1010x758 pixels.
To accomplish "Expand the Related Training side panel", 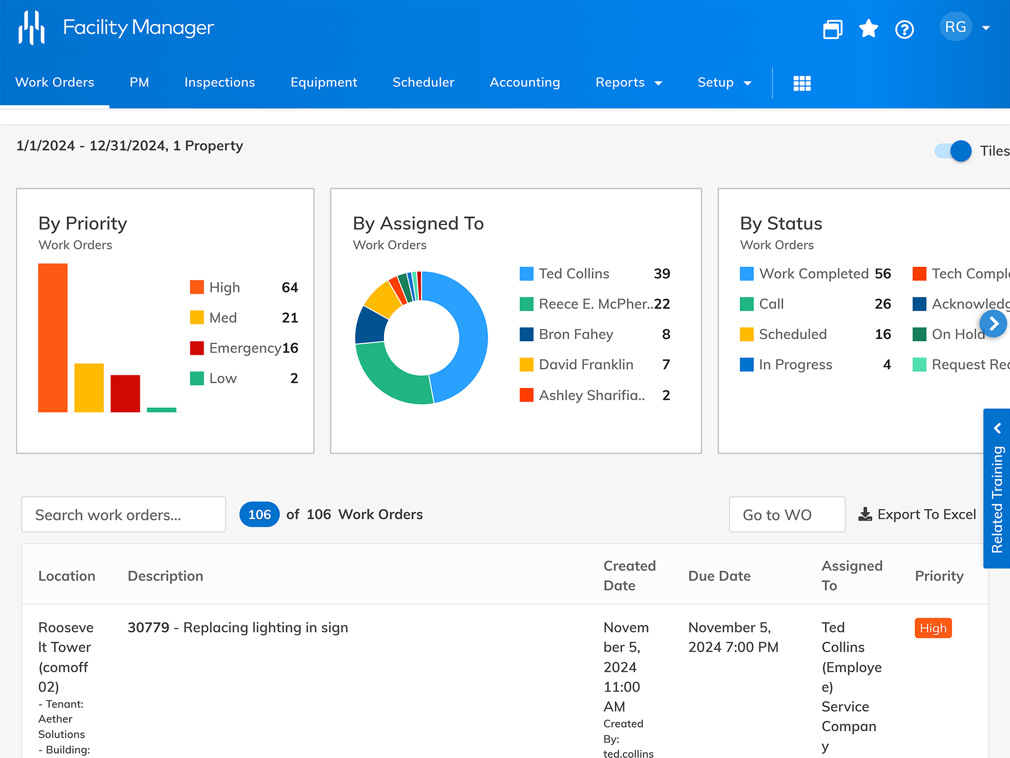I will pos(997,488).
